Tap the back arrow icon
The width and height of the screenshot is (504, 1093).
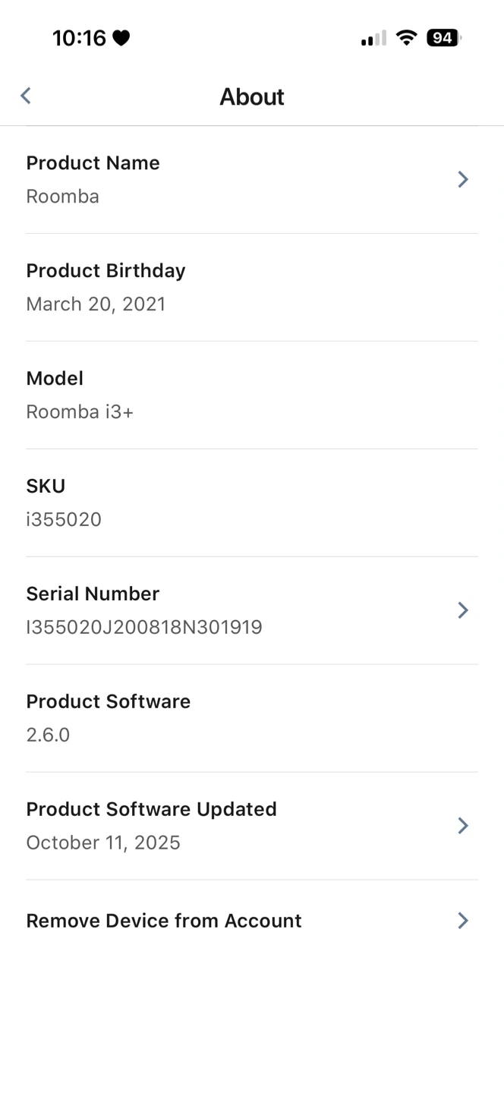(26, 96)
